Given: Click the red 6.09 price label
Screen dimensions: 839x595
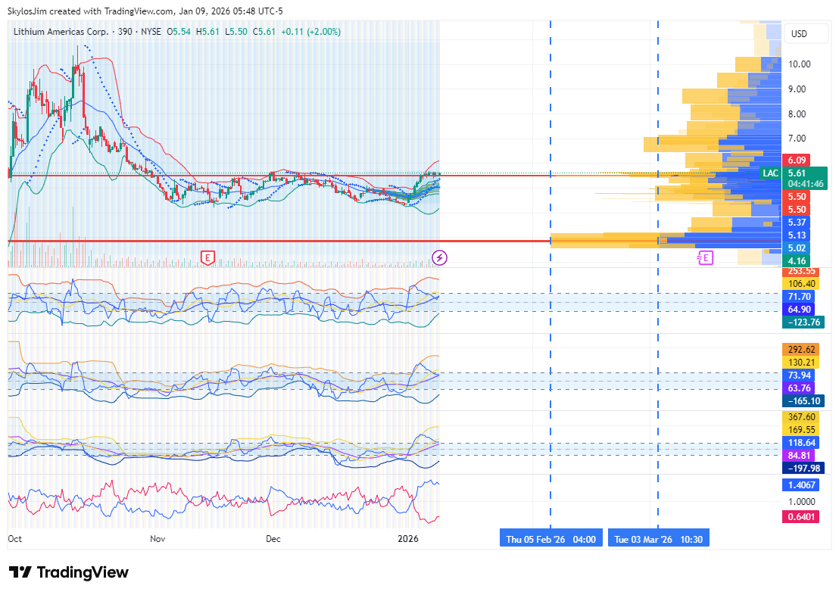Looking at the screenshot, I should tap(796, 160).
